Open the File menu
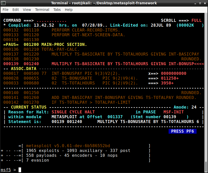 [5, 10]
